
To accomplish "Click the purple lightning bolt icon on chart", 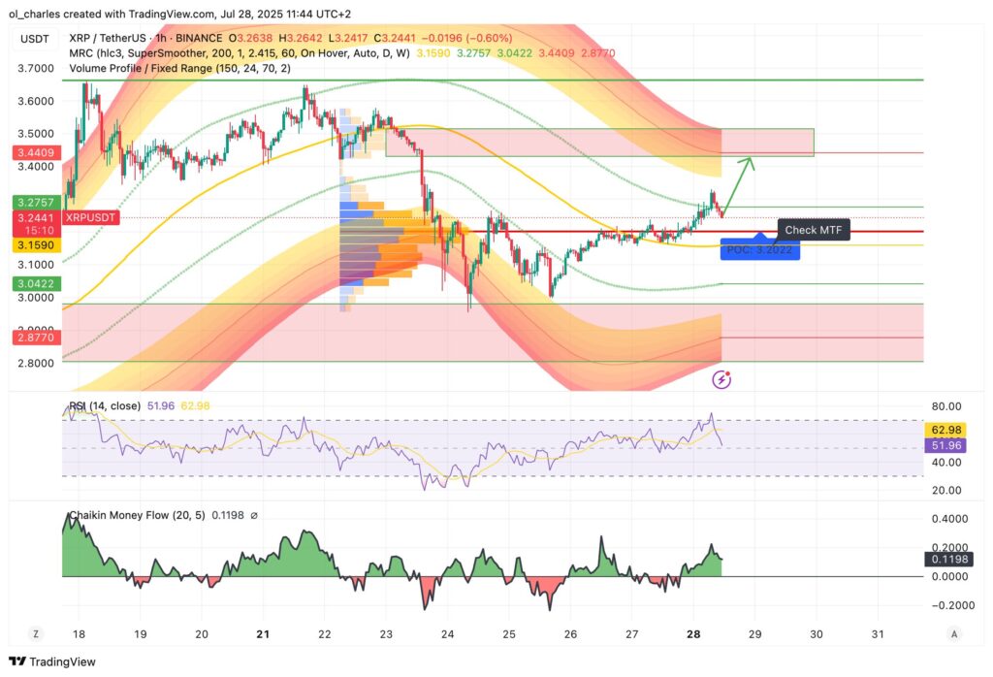I will (721, 379).
